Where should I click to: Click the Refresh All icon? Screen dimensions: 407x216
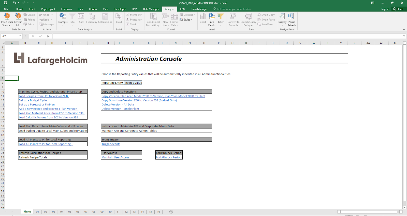18,16
